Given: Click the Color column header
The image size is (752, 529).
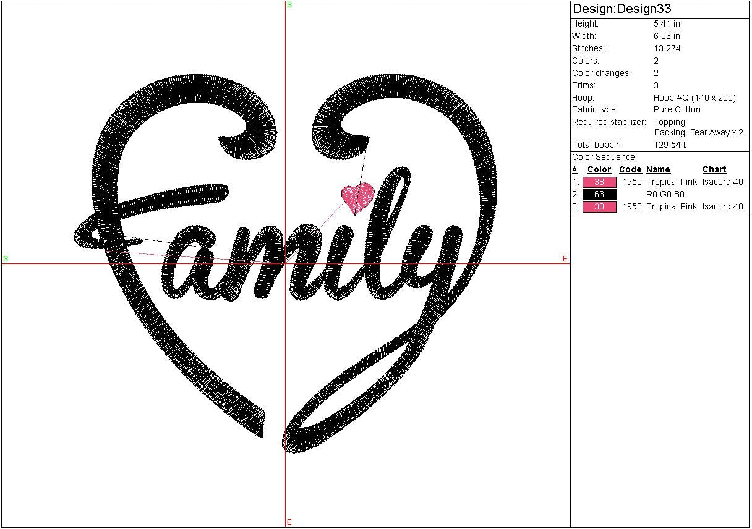Looking at the screenshot, I should pos(599,170).
